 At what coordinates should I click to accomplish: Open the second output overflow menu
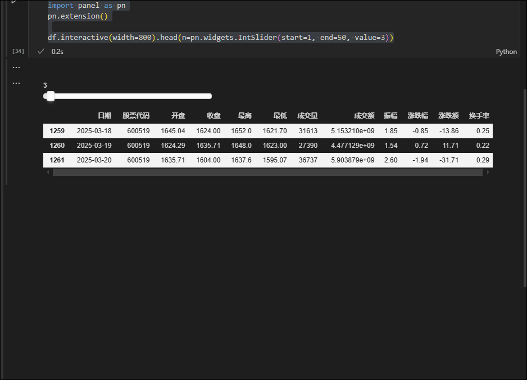(16, 83)
